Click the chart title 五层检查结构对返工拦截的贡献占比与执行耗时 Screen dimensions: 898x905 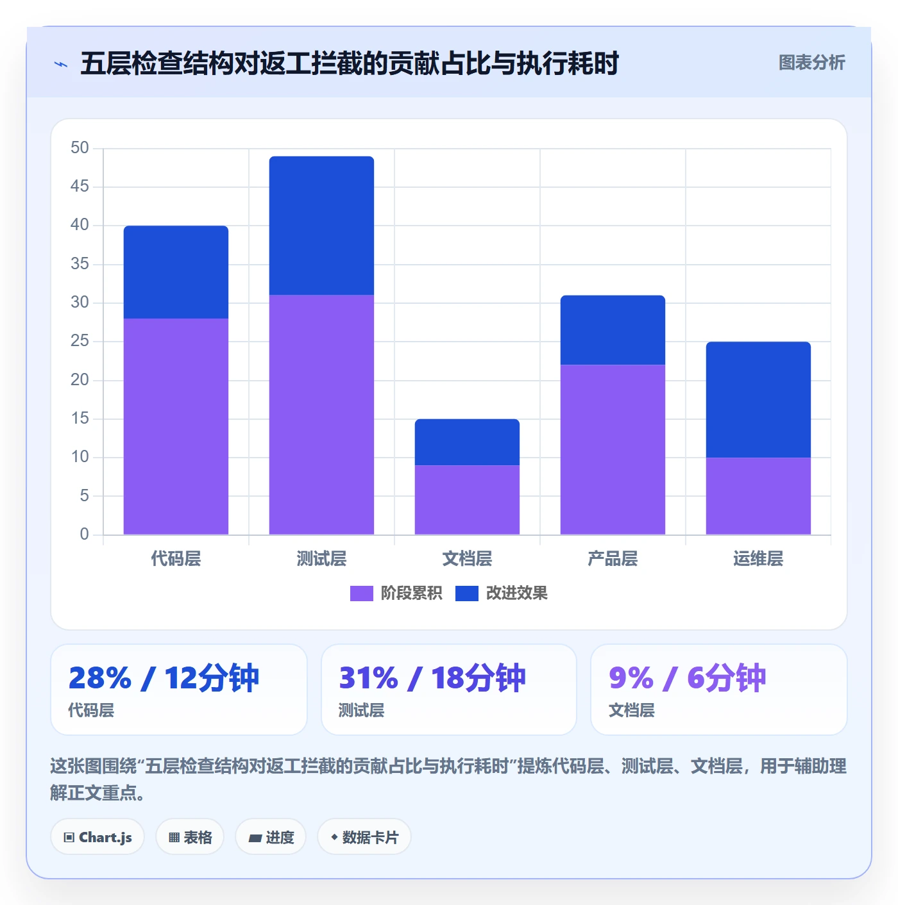(x=349, y=63)
